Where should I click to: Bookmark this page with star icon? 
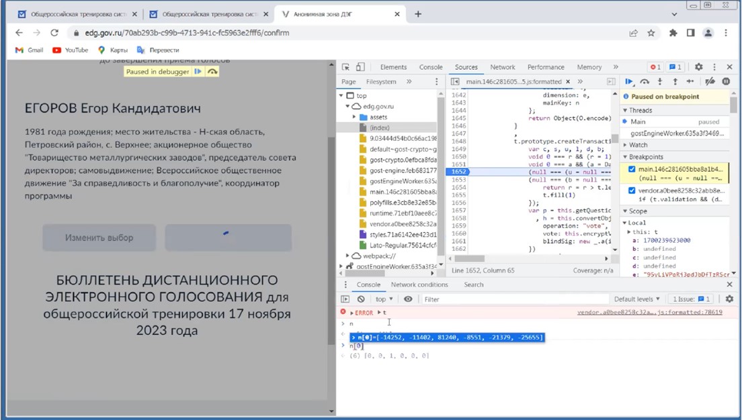[x=651, y=33]
